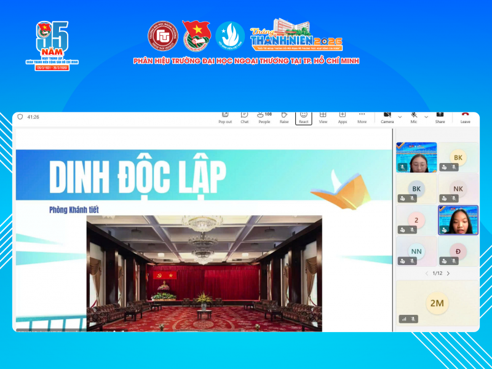The height and width of the screenshot is (369, 492).
Task: Open the View layout menu
Action: point(323,116)
